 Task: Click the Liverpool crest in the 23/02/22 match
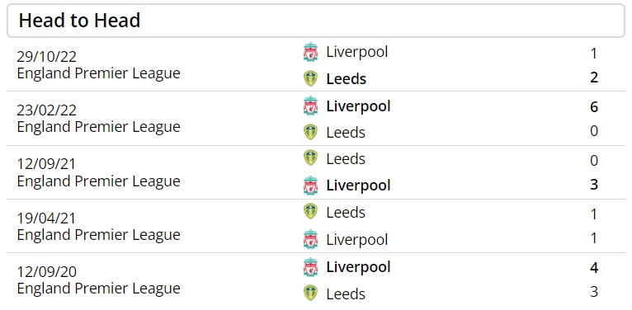310,106
